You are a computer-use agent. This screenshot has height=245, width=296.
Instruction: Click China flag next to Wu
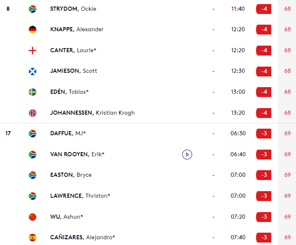tap(33, 217)
